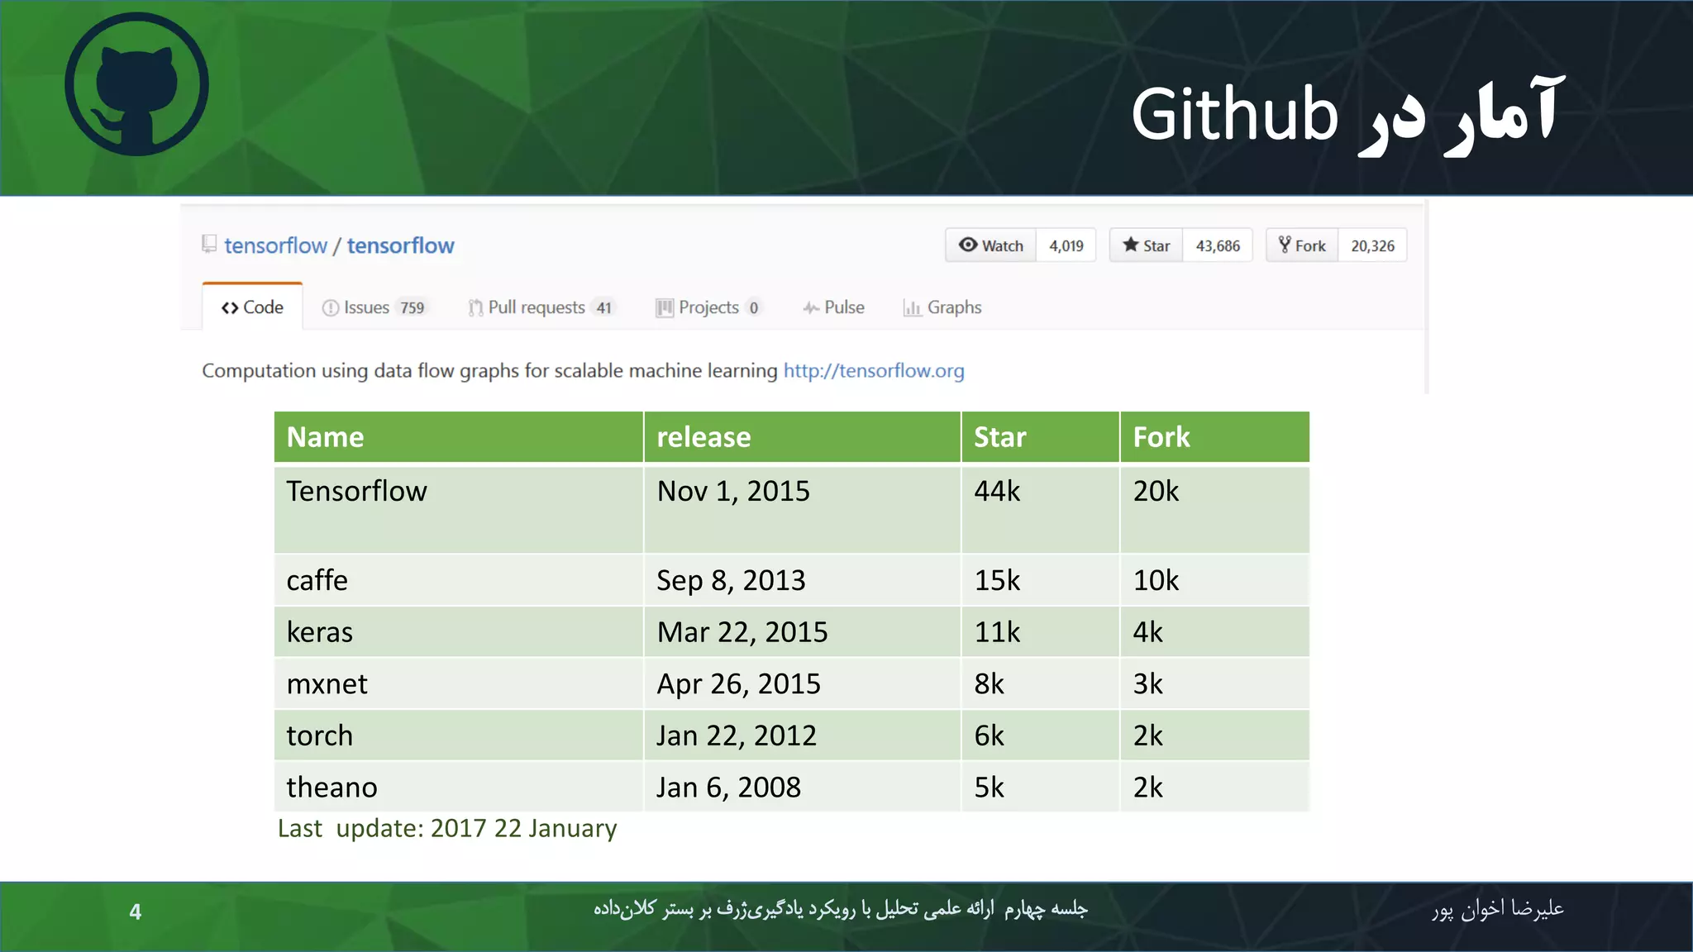Viewport: 1693px width, 952px height.
Task: Select the 8k star cell
Action: click(x=1040, y=683)
